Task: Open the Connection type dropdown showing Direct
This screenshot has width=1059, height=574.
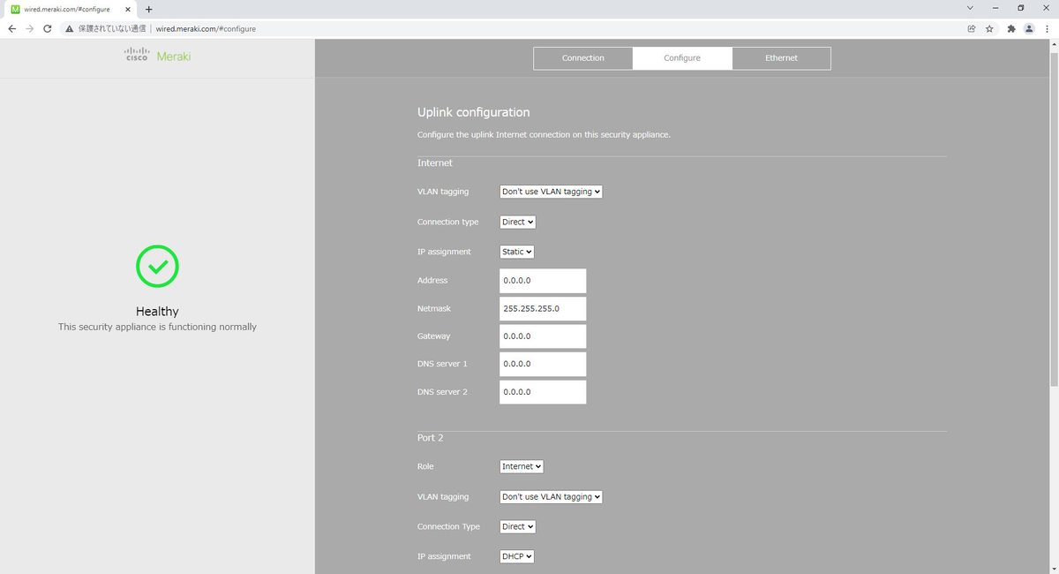Action: click(516, 222)
